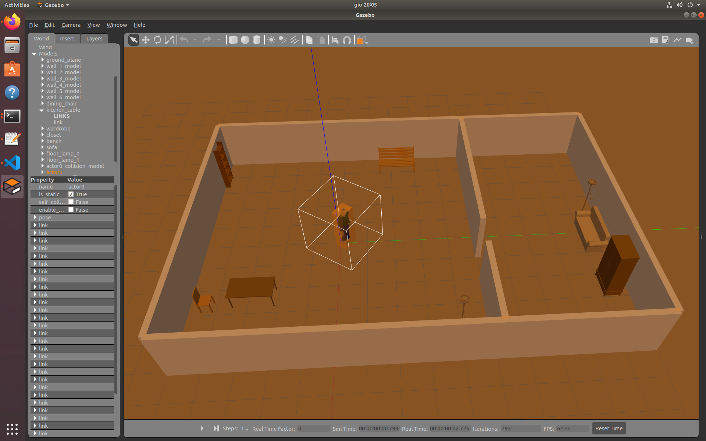Add a directional light
This screenshot has width=706, height=441.
pyautogui.click(x=295, y=40)
